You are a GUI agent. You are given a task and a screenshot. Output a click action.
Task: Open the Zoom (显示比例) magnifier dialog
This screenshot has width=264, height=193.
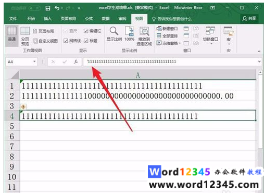click(x=114, y=34)
